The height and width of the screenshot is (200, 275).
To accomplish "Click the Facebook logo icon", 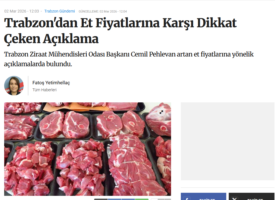I will (187, 199).
